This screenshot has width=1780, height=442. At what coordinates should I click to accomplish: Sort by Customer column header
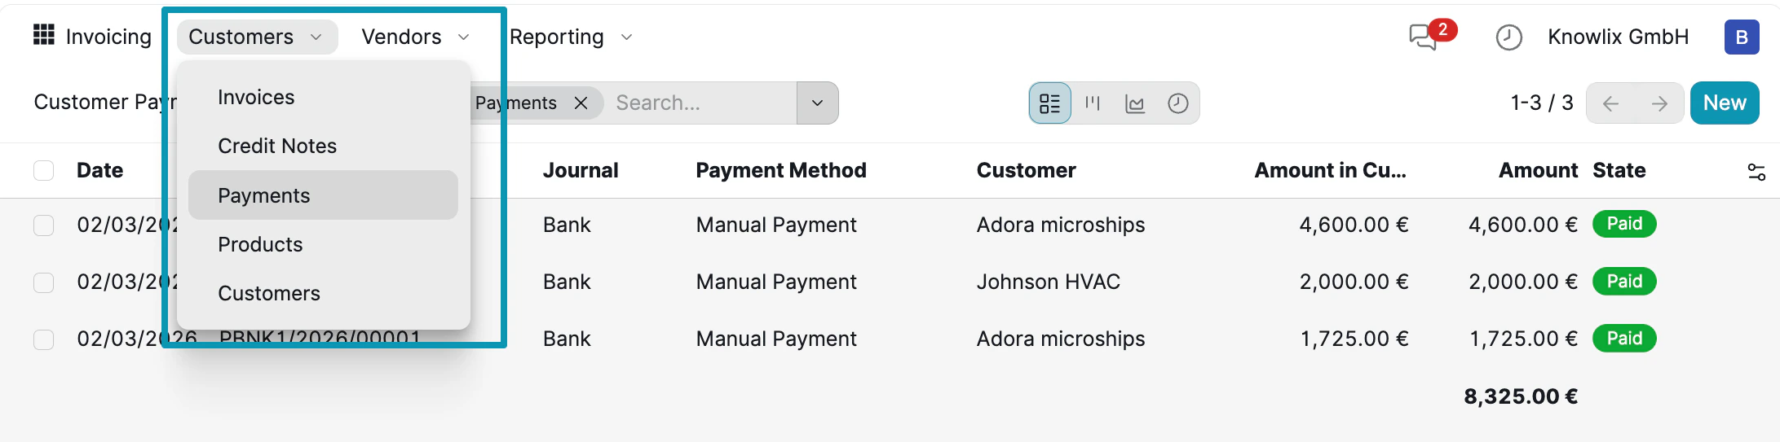pos(1026,170)
